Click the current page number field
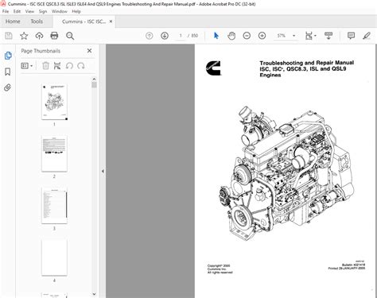 181,36
